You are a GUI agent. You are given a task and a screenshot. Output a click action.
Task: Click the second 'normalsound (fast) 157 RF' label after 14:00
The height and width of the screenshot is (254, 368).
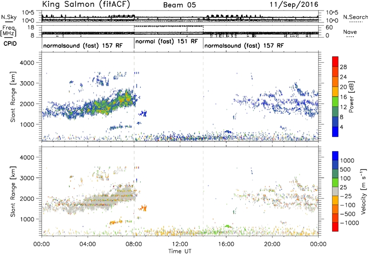pyautogui.click(x=244, y=45)
